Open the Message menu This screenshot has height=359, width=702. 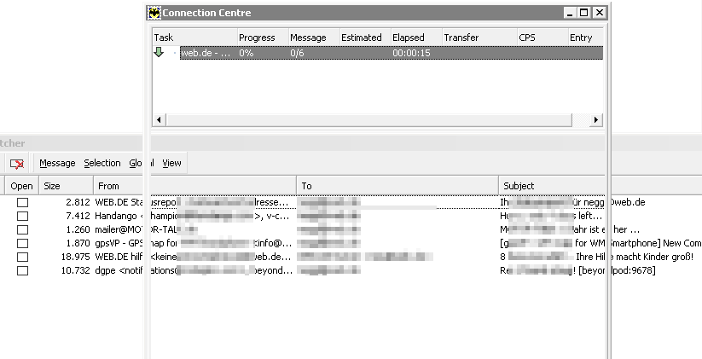(57, 163)
